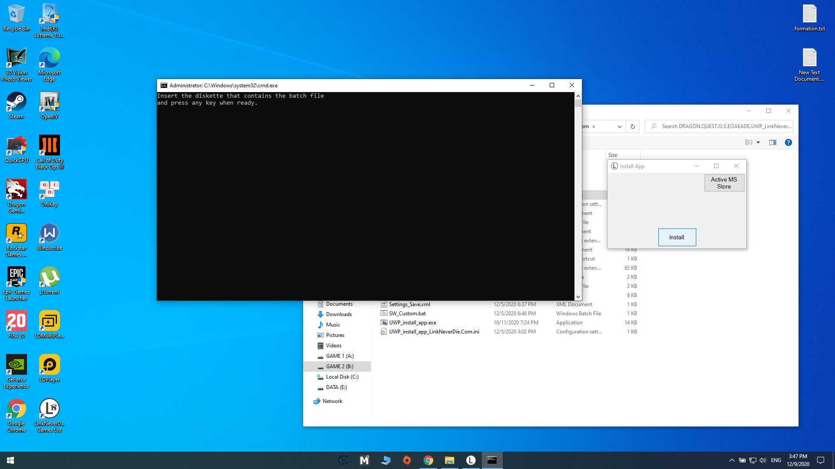This screenshot has height=469, width=835.
Task: Expand the address bar history dropdown
Action: 619,126
